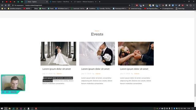The image size is (196, 110).
Task: Open the Land-book bookmark
Action: (x=78, y=9)
